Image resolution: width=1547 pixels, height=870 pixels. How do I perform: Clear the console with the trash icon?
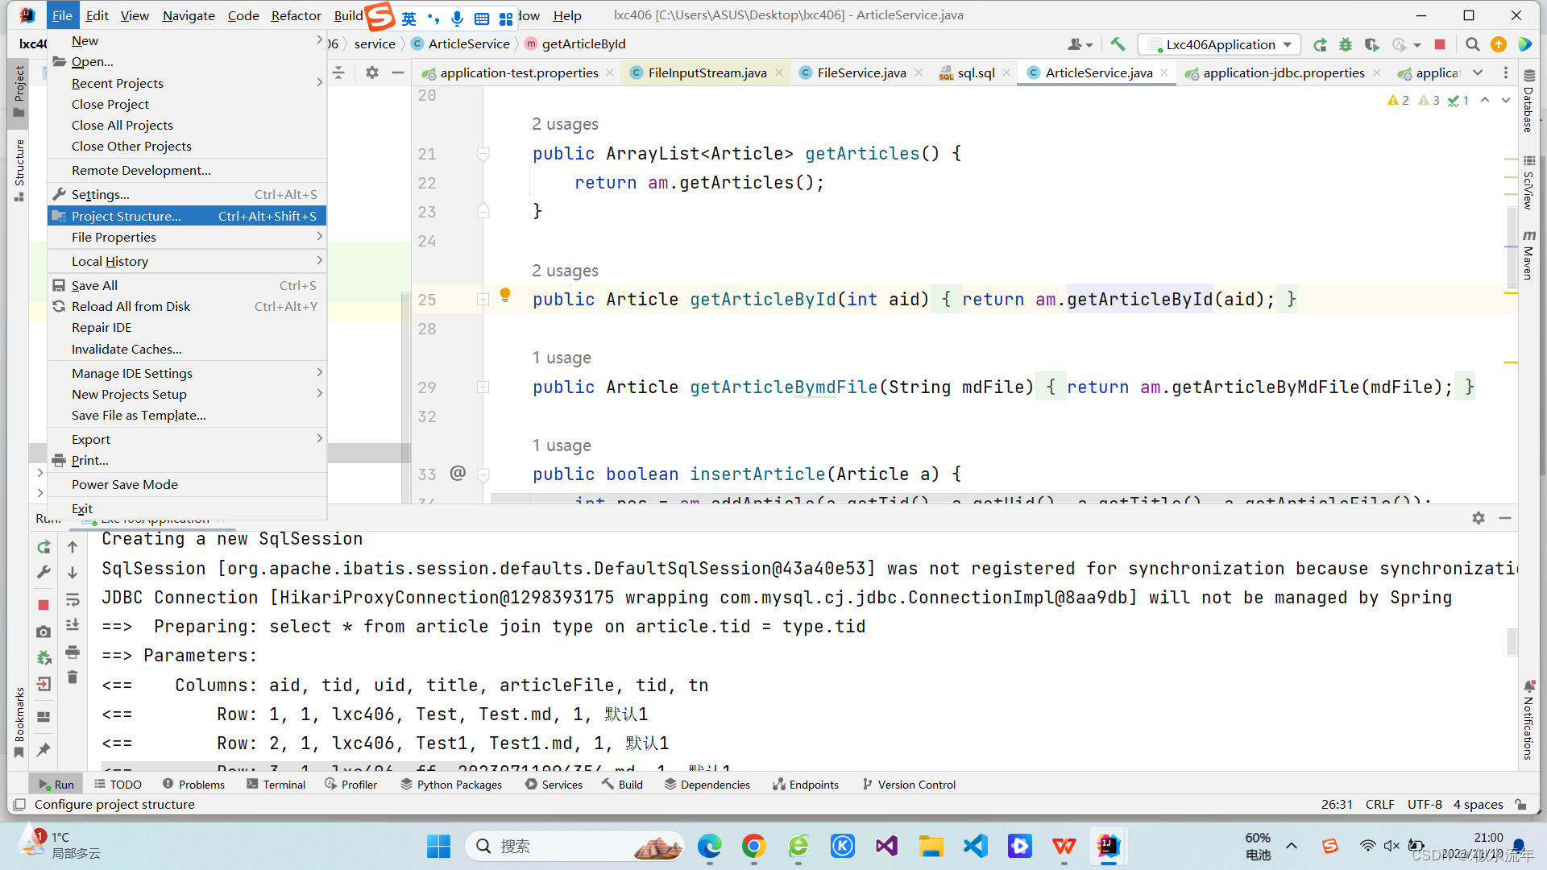pyautogui.click(x=73, y=677)
